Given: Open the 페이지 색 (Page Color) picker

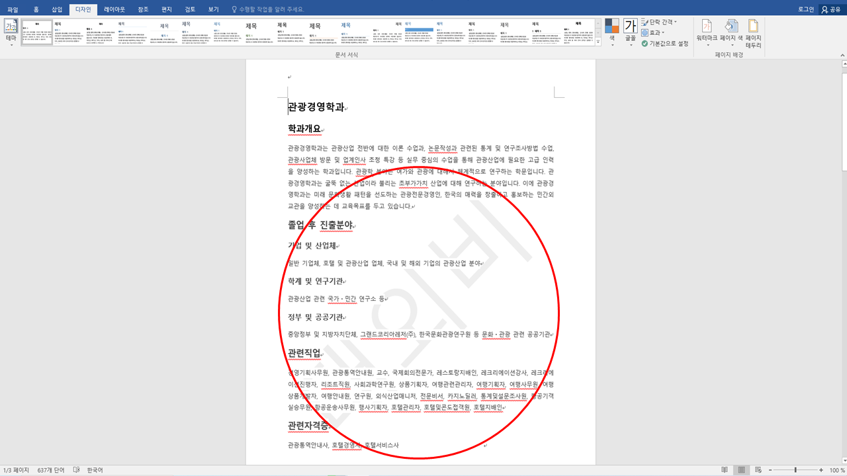Looking at the screenshot, I should [732, 33].
